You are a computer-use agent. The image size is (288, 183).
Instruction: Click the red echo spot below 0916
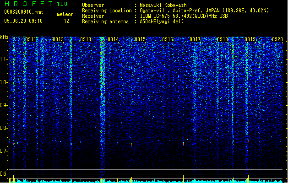(x=184, y=143)
